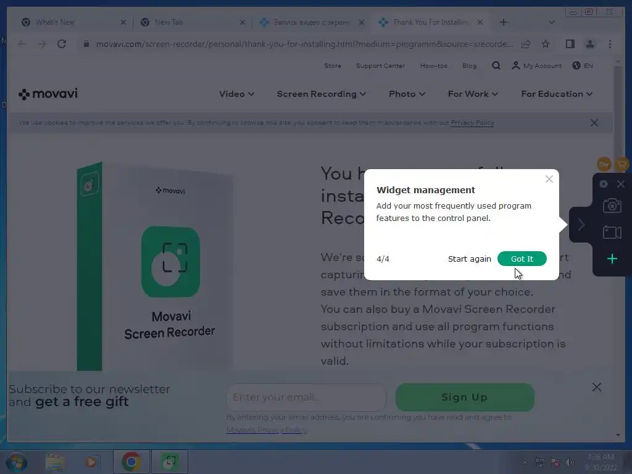Open the Chrome three-dot menu
Image resolution: width=632 pixels, height=474 pixels.
pyautogui.click(x=610, y=44)
